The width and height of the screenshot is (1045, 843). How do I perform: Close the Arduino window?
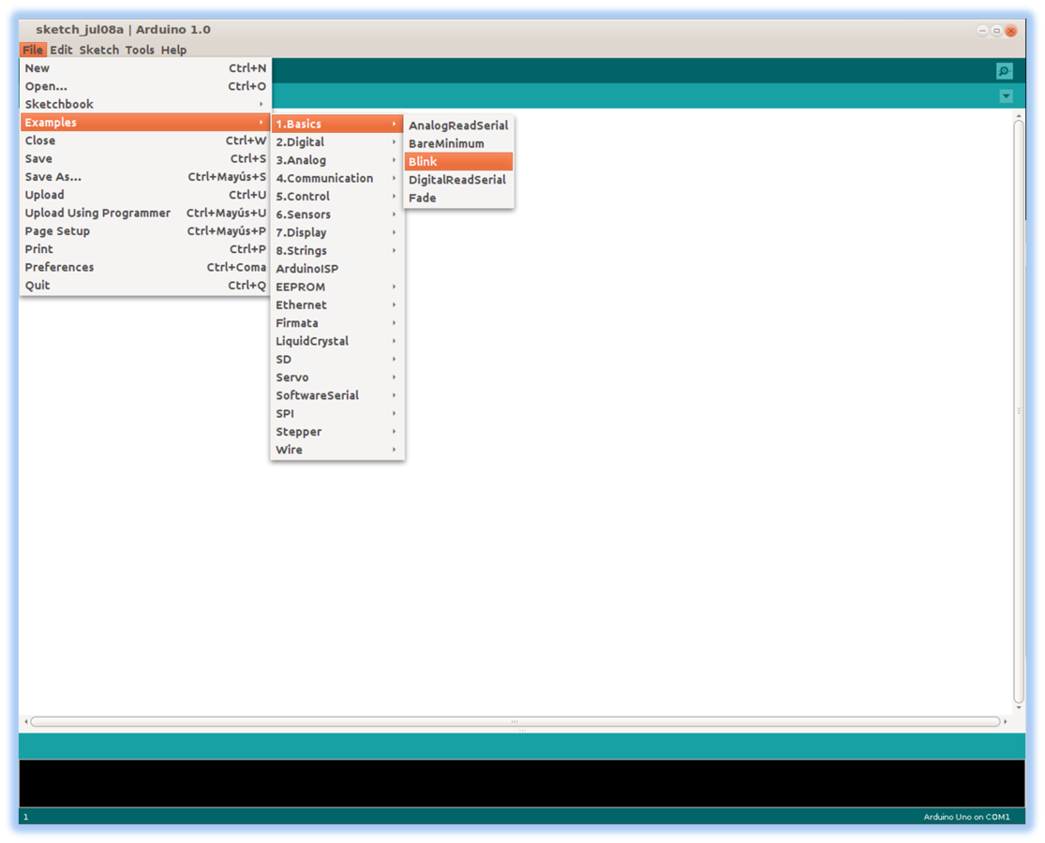click(1011, 31)
